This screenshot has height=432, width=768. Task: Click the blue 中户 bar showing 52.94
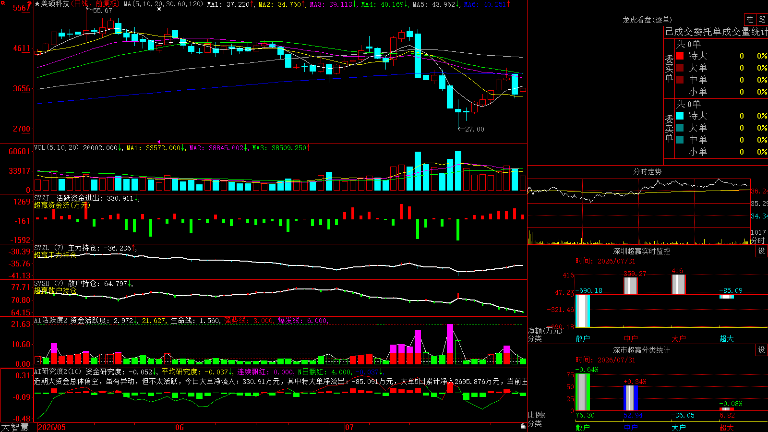631,398
